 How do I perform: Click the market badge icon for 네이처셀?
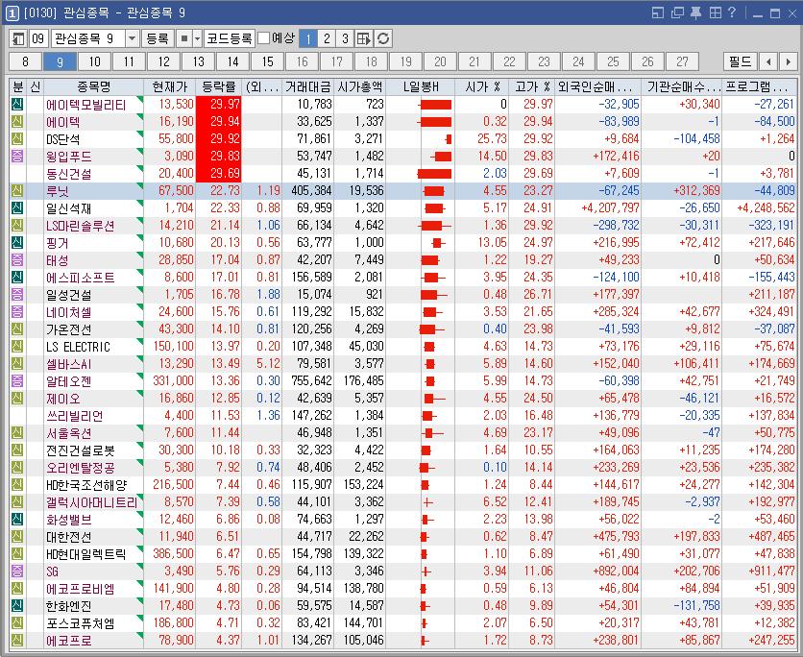17,312
